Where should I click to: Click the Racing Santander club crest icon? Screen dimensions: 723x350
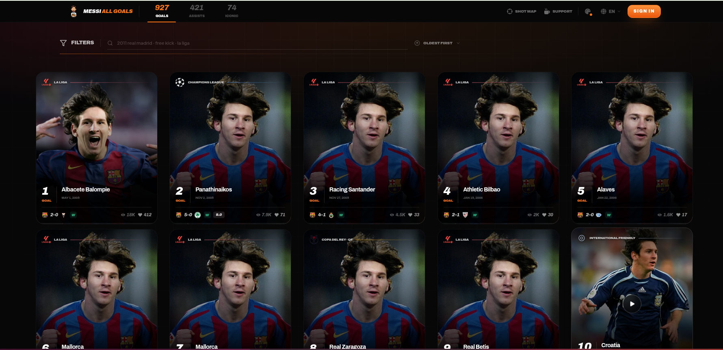(331, 215)
